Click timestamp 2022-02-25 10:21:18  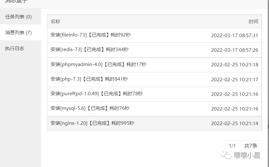tap(235, 65)
